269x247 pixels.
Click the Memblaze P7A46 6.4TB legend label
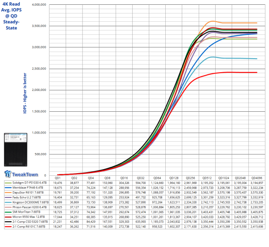click(x=28, y=187)
